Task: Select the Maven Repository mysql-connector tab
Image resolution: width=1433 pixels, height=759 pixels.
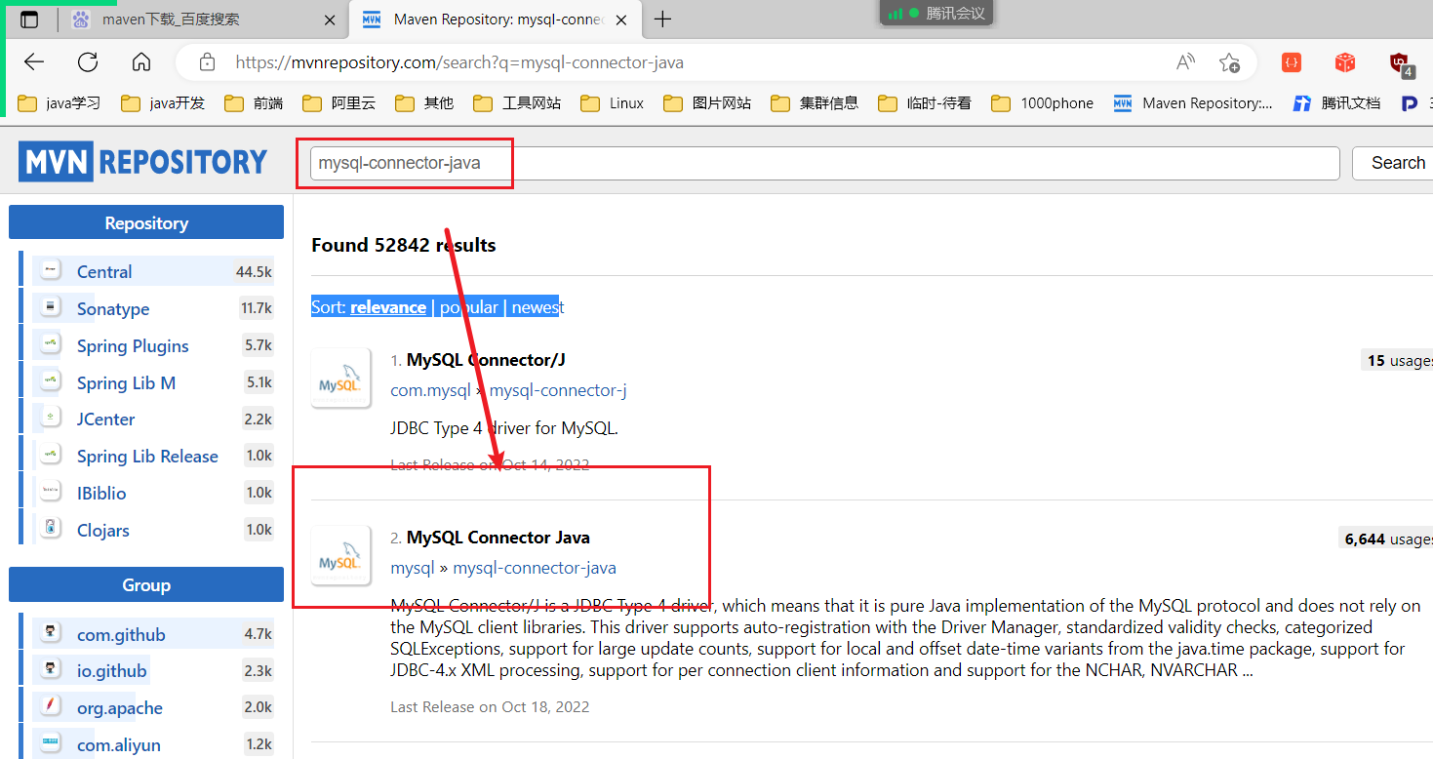Action: tap(494, 19)
